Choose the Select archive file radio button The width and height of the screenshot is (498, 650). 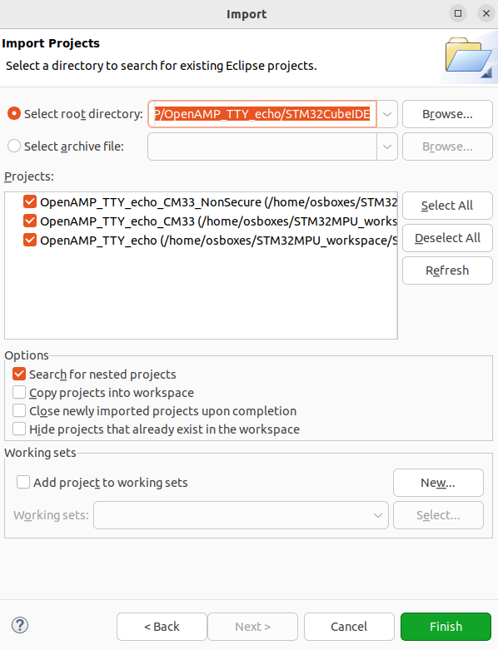click(x=14, y=146)
